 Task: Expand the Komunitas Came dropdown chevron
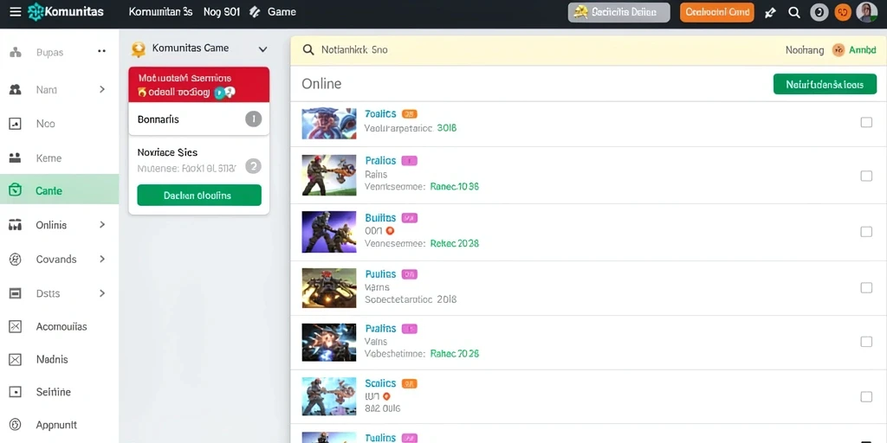pos(262,49)
